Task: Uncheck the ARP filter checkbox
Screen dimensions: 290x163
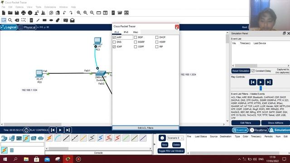Action: pos(114,37)
